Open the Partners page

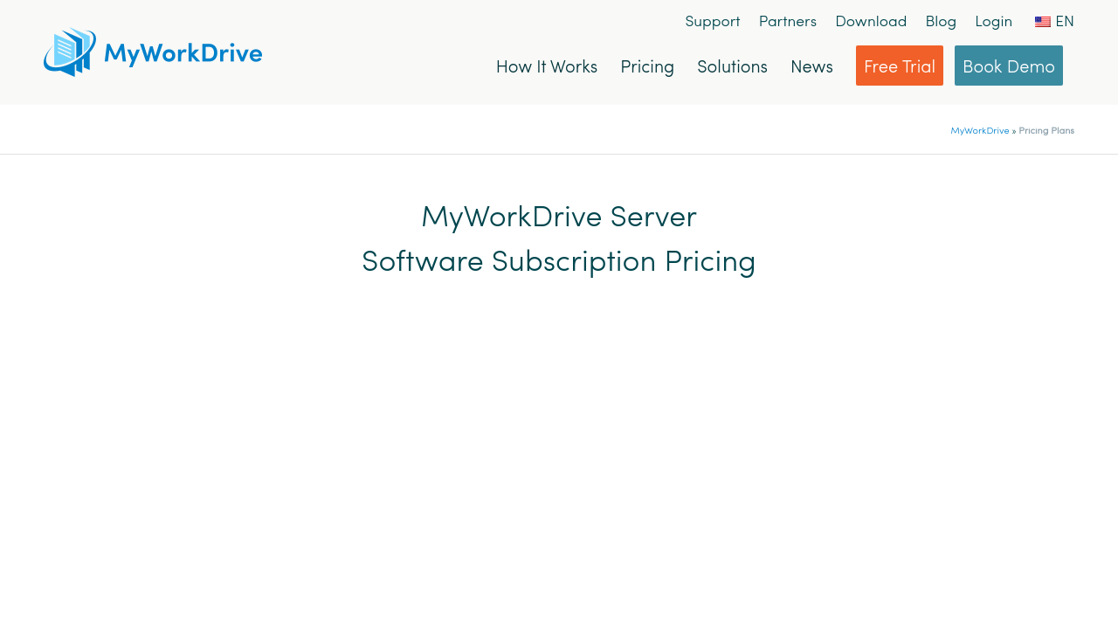(x=788, y=21)
